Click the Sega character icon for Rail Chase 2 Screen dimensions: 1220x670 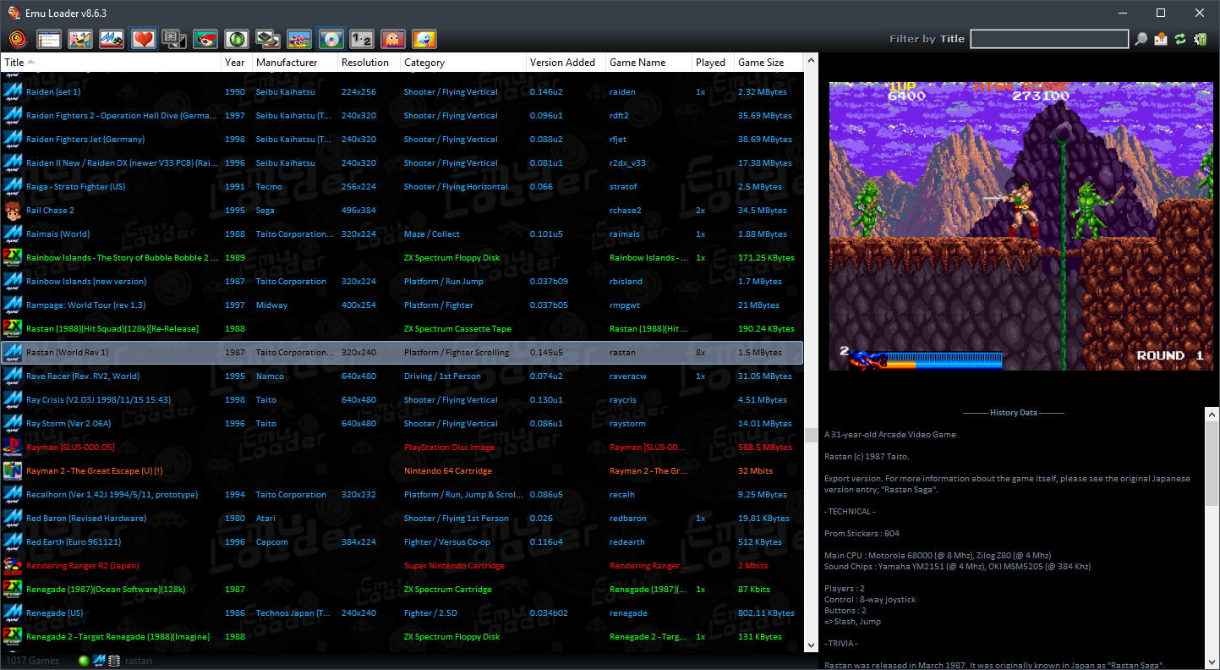click(x=13, y=210)
